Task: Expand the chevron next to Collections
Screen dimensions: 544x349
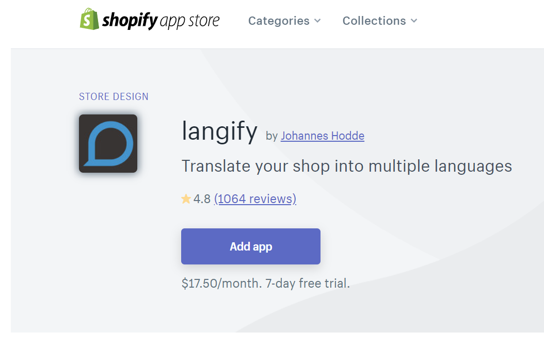Action: (x=414, y=21)
